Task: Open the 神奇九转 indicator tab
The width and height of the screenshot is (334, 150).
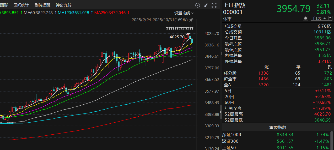Action: pos(64,5)
